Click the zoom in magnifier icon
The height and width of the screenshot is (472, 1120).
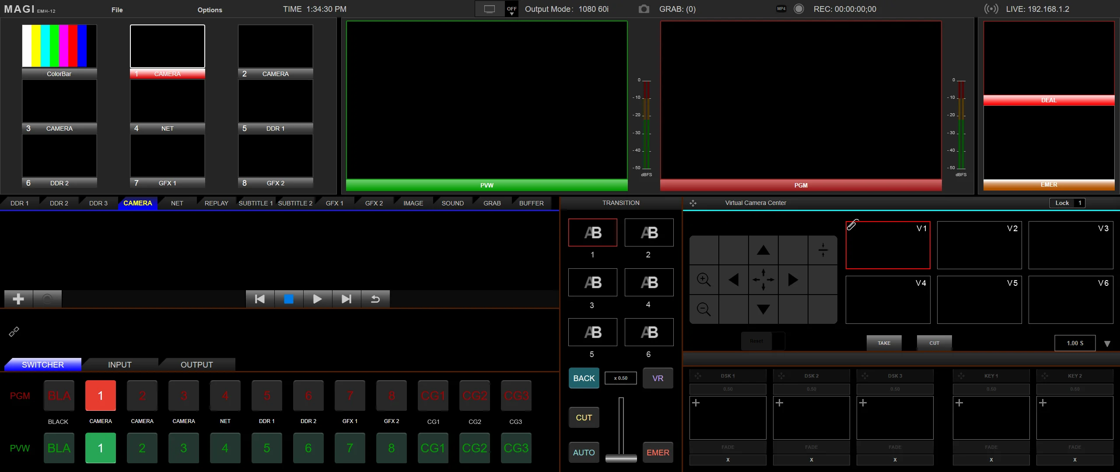(x=703, y=279)
